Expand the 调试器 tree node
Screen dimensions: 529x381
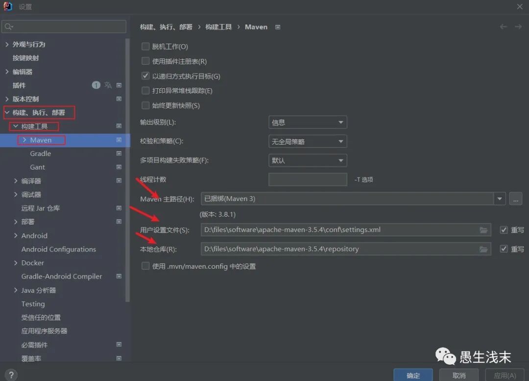[x=16, y=194]
